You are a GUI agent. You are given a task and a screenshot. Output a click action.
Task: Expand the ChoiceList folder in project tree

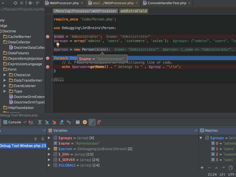[4, 75]
